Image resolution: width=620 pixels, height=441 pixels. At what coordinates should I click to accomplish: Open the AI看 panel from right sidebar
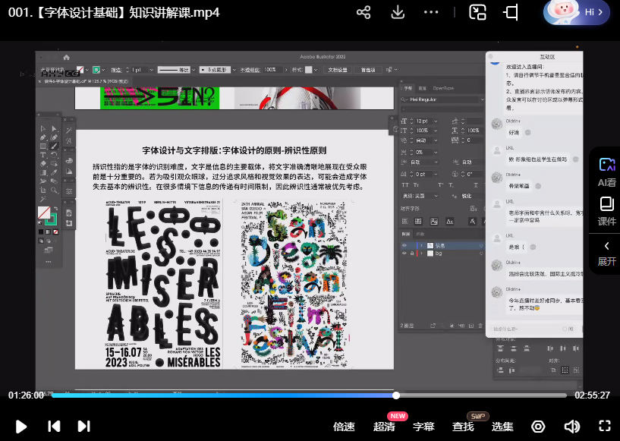pyautogui.click(x=606, y=170)
